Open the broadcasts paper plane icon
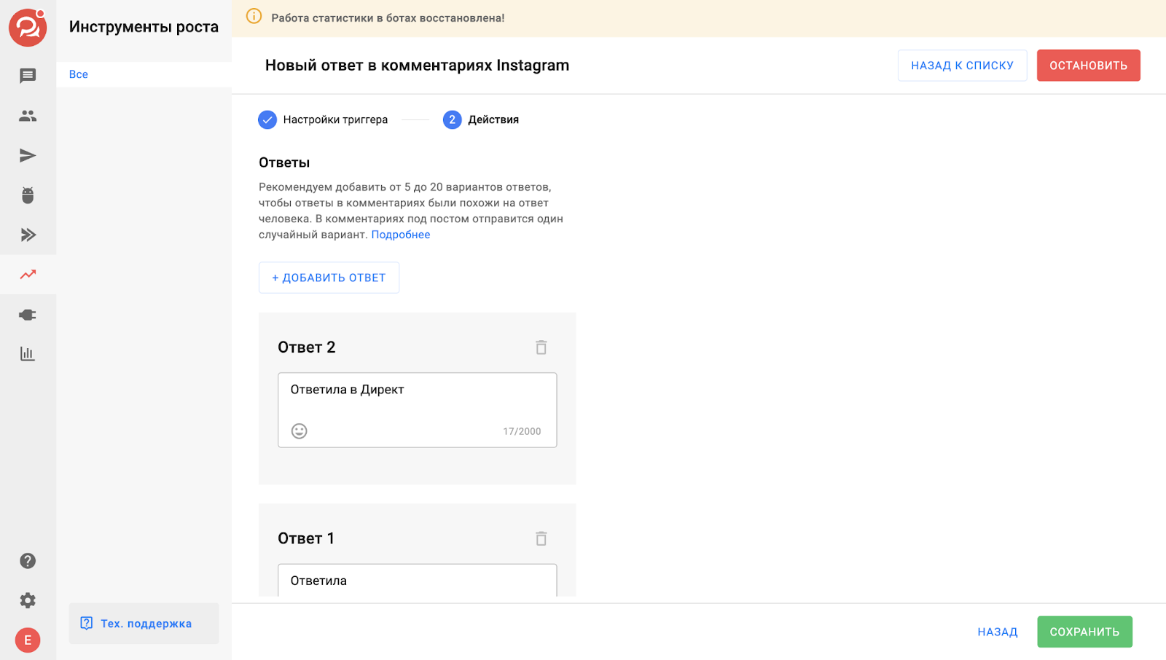1166x660 pixels. click(x=28, y=155)
